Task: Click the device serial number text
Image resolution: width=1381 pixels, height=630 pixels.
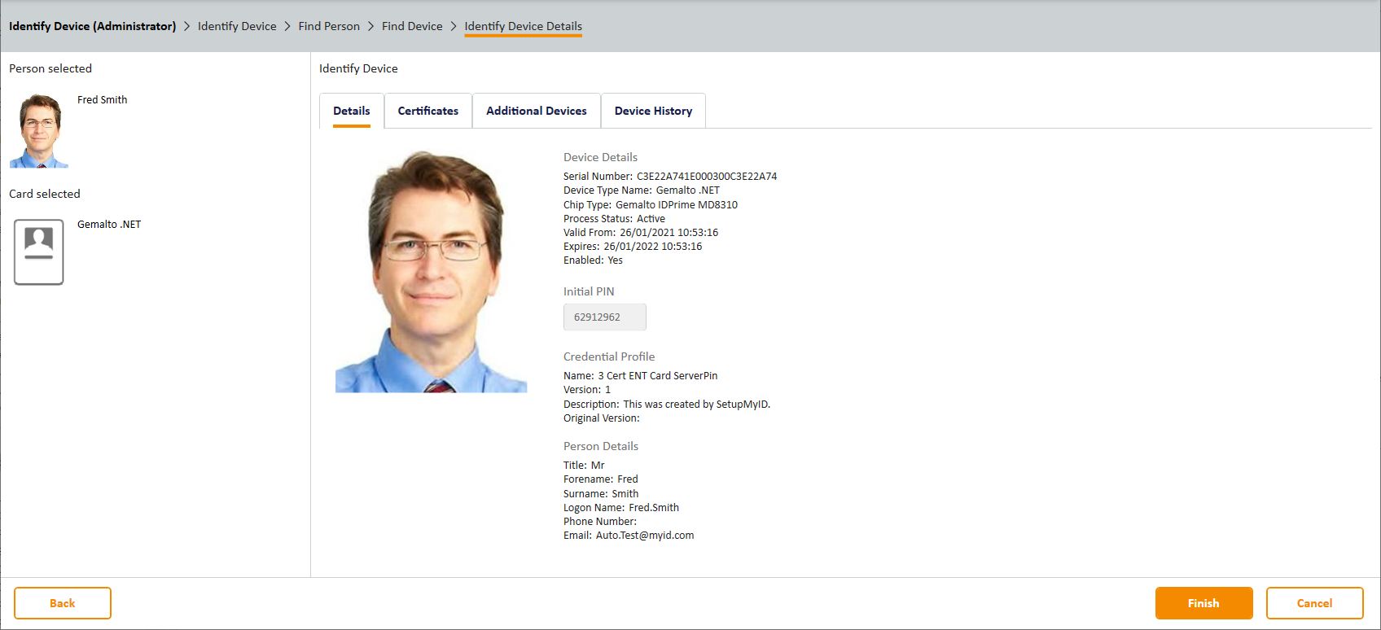Action: point(706,177)
